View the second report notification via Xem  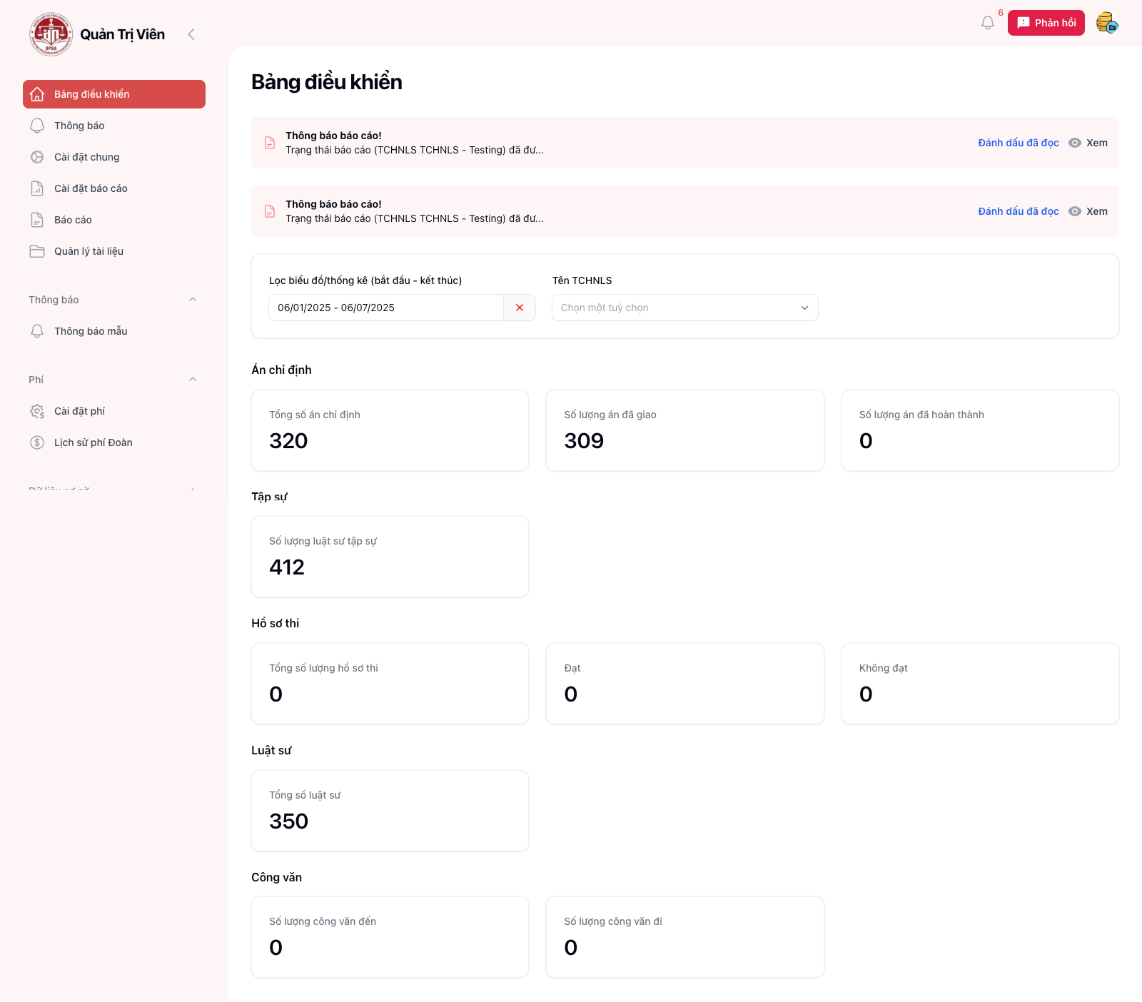click(1088, 211)
